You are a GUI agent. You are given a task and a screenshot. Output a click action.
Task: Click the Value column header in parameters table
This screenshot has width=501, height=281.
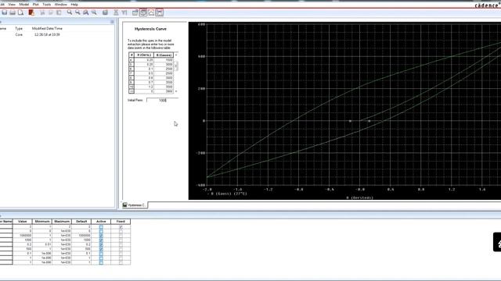tap(23, 222)
